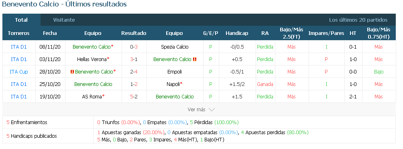The height and width of the screenshot is (149, 403).
Task: Click the Ver más text
Action: click(196, 110)
